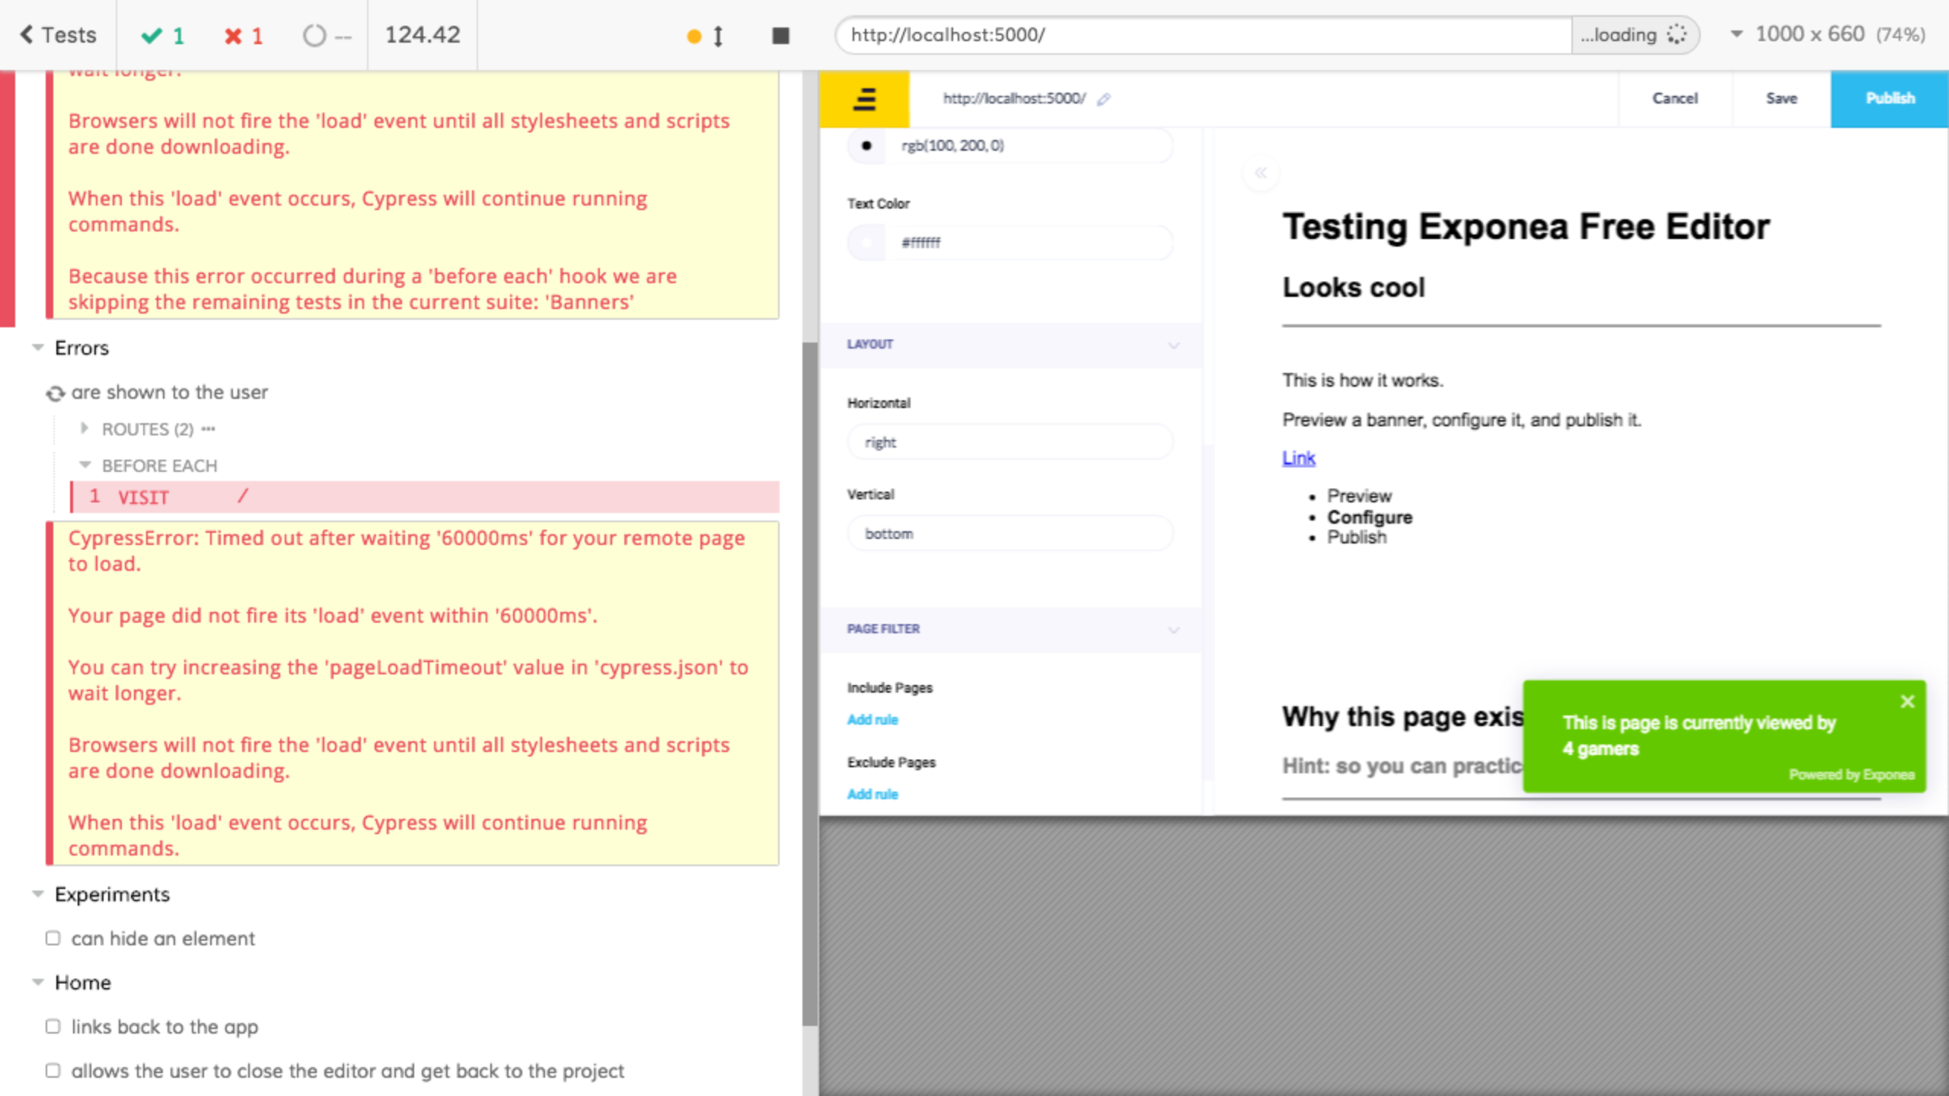Select 'allows the user to close' test checkbox
Screen dimensions: 1949x1096
(53, 1070)
